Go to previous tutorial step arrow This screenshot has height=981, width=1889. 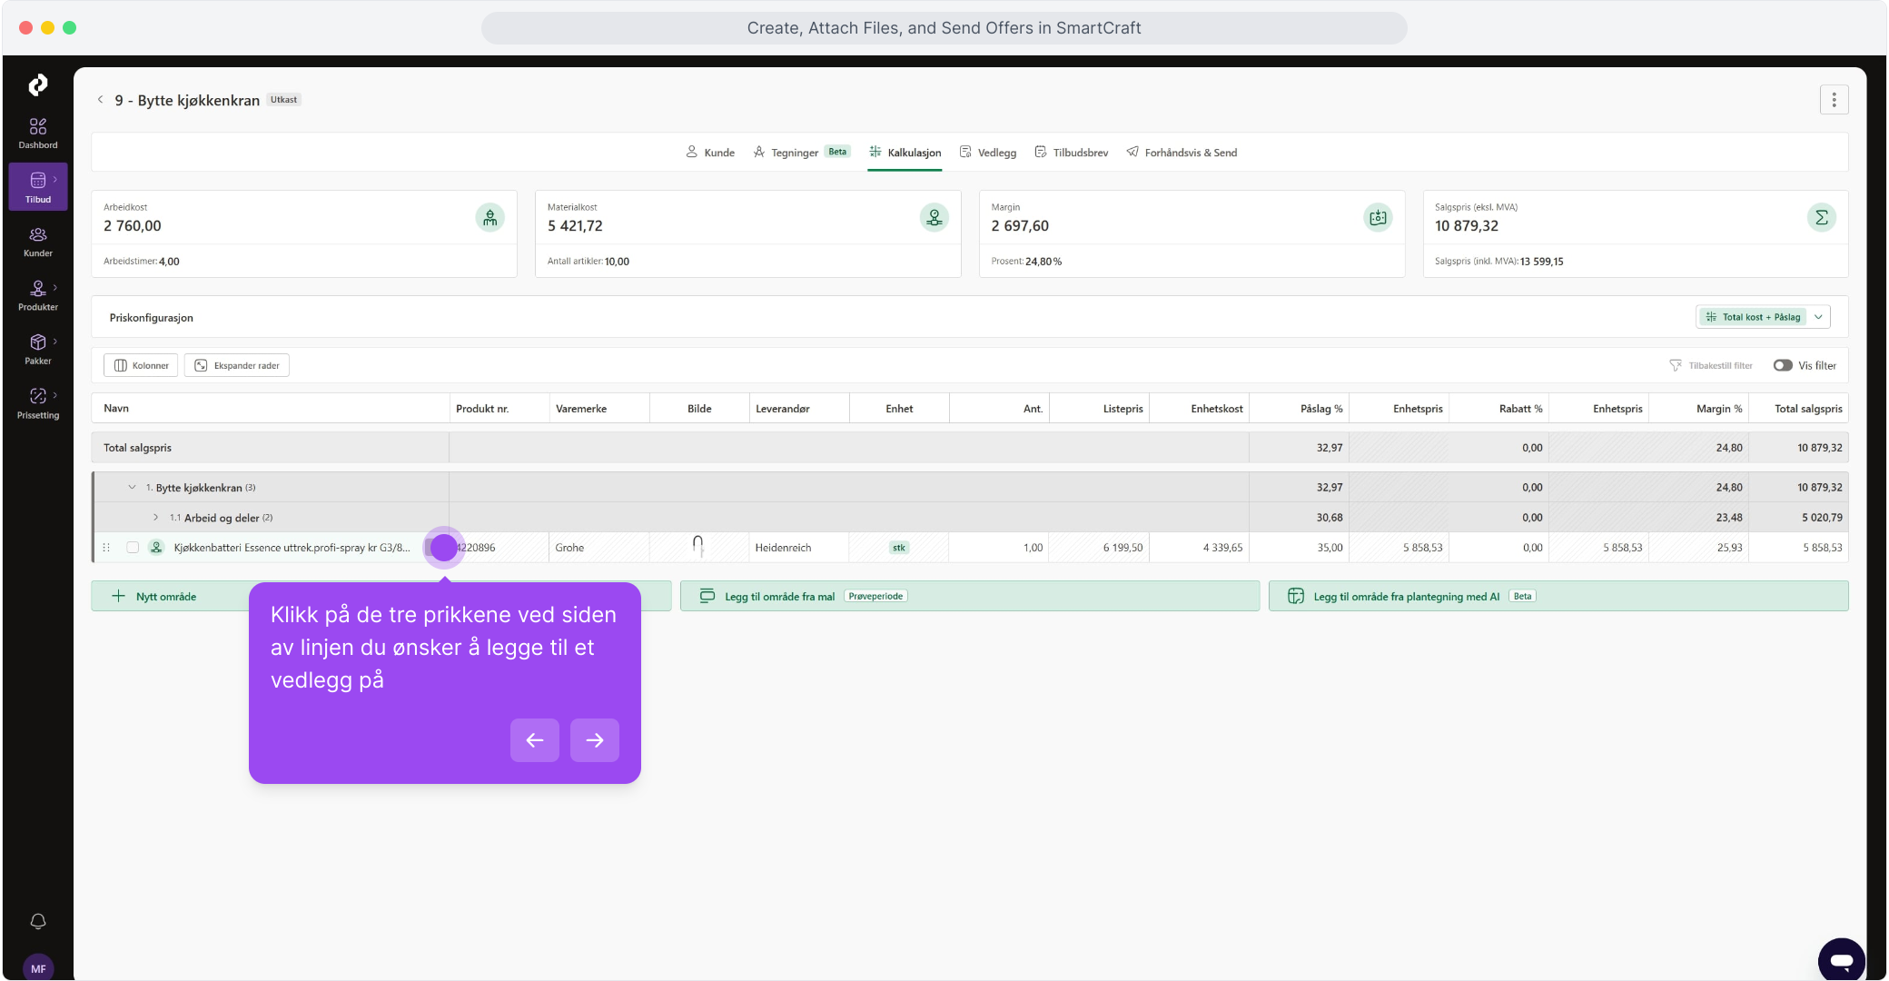point(535,740)
